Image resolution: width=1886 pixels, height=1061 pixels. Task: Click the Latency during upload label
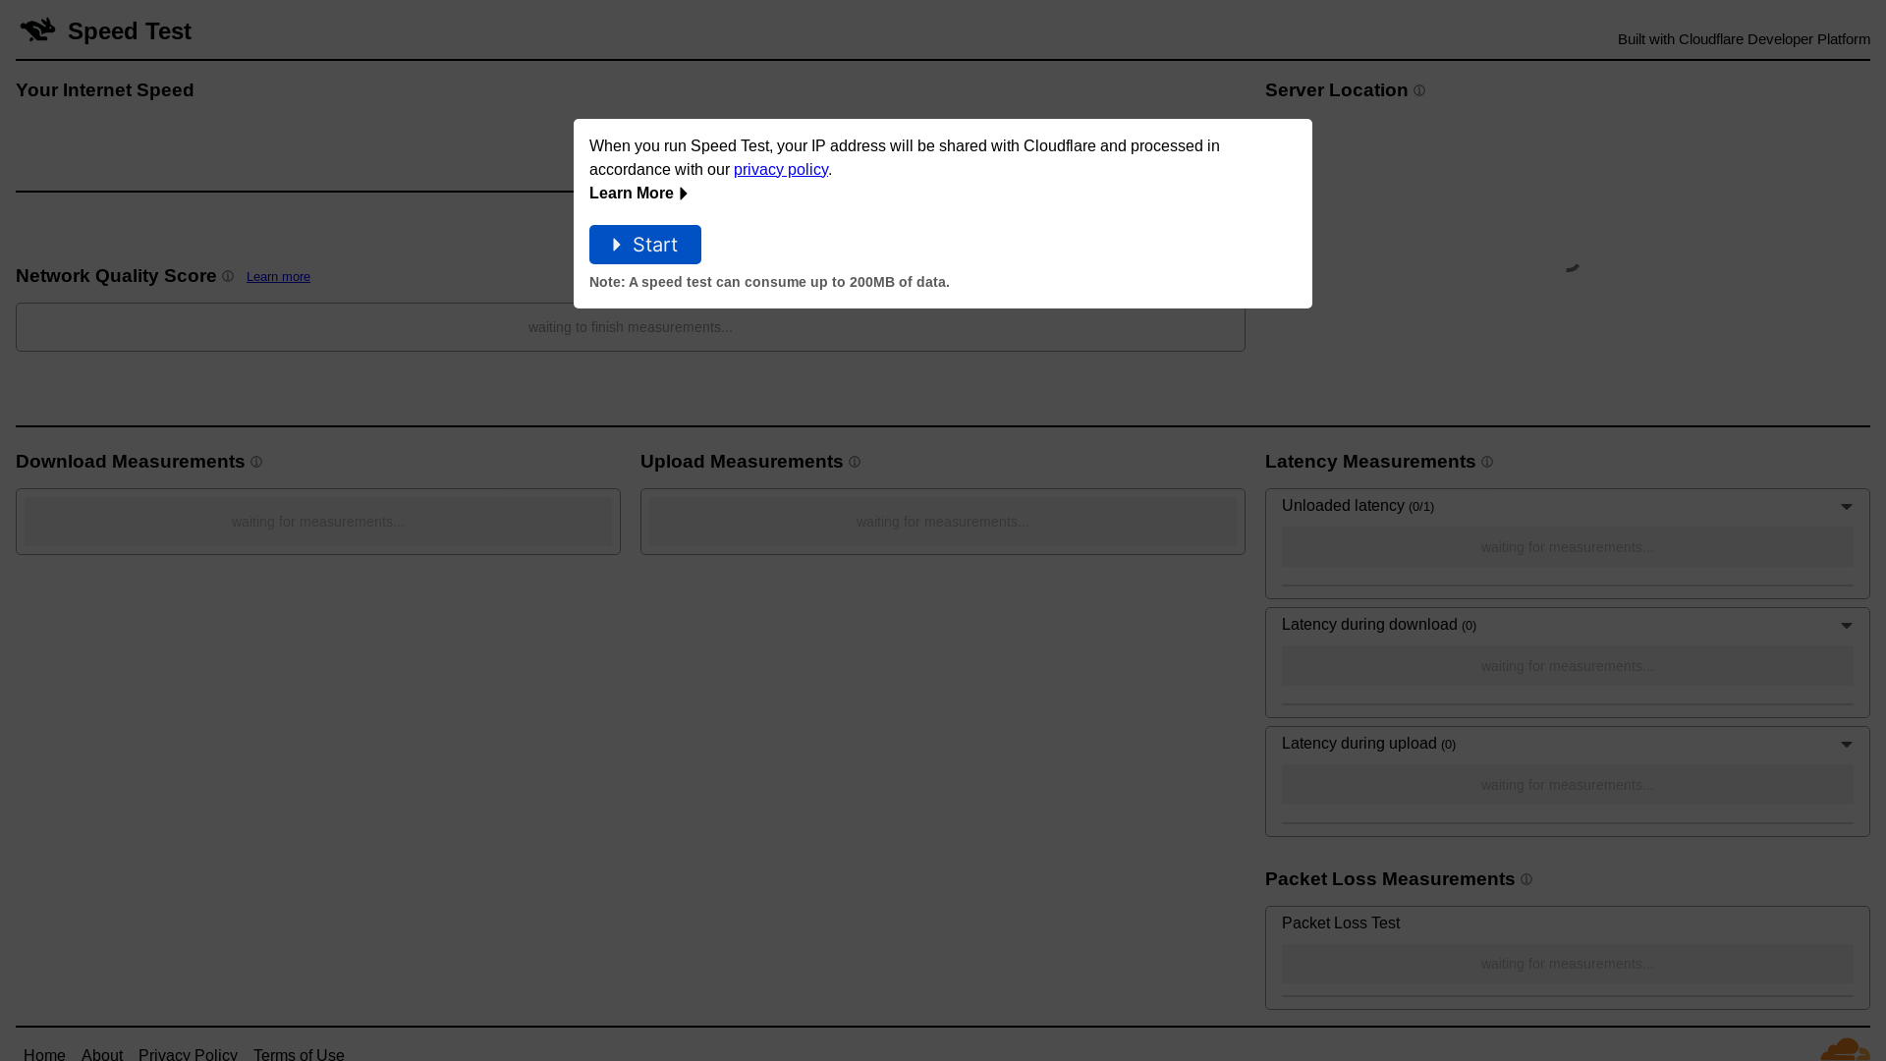point(1359,744)
